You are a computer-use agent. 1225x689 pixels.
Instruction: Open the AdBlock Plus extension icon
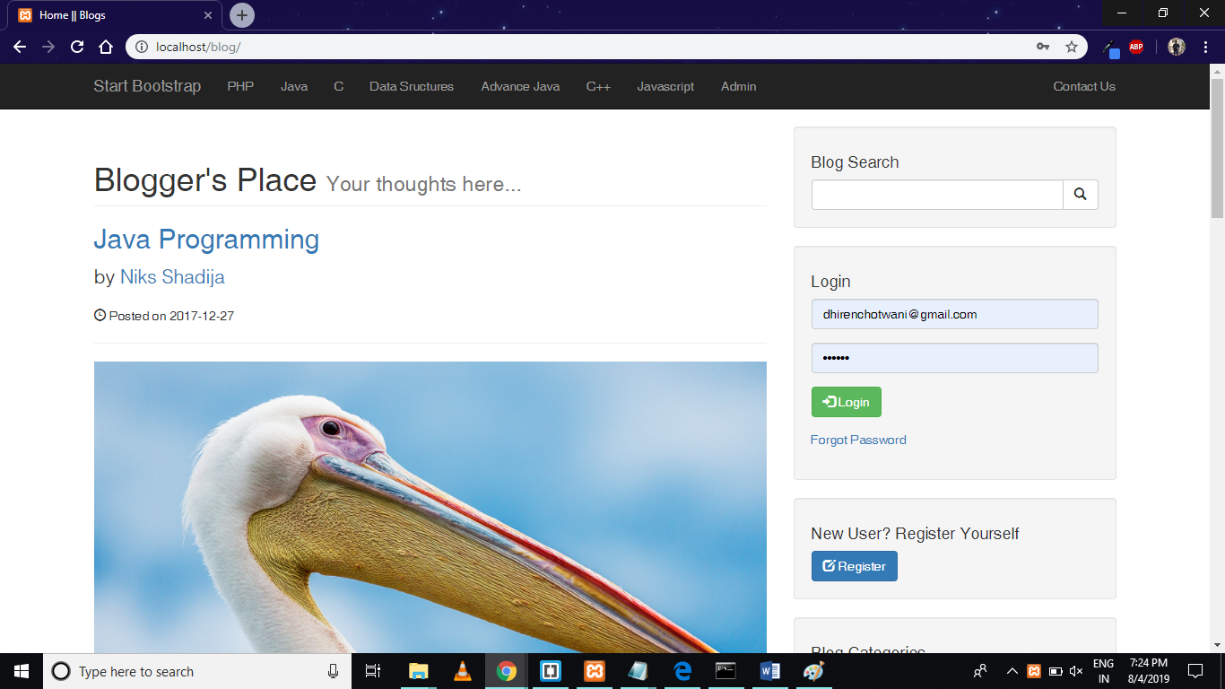[1136, 47]
